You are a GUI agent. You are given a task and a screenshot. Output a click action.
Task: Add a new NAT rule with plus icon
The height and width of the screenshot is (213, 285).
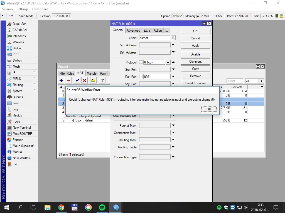(61, 80)
